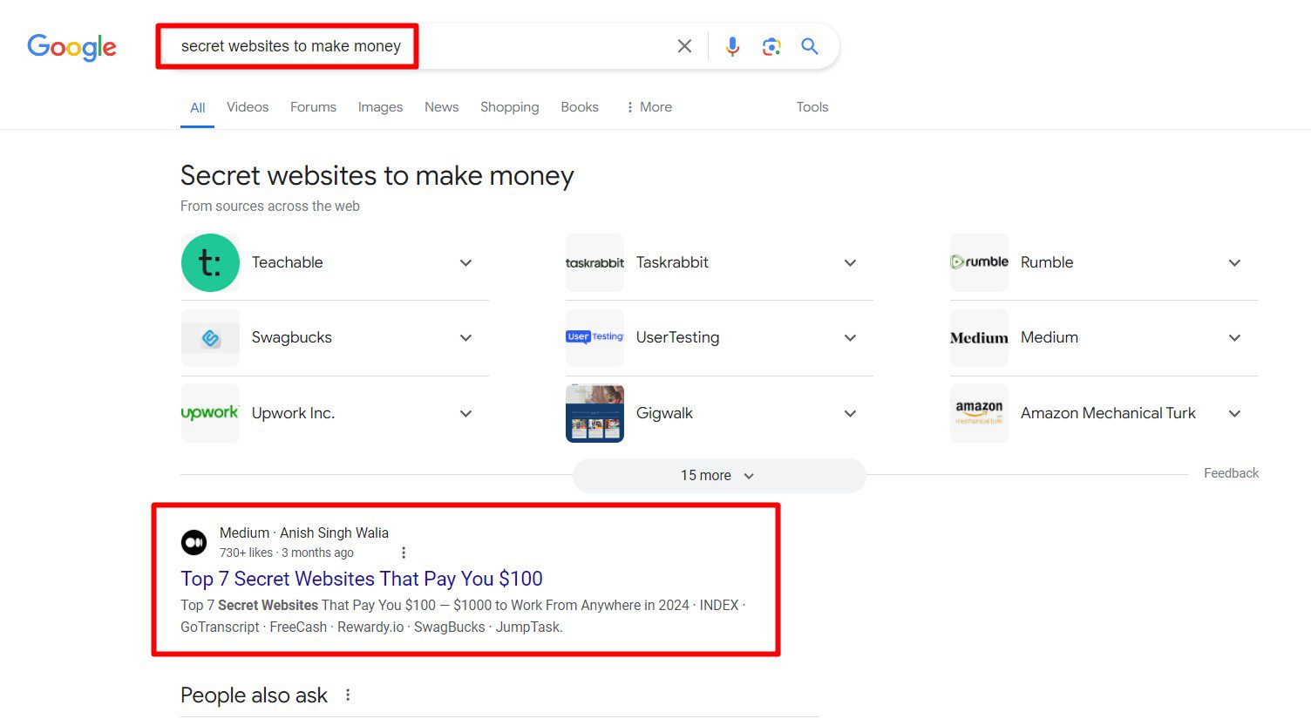Image resolution: width=1311 pixels, height=719 pixels.
Task: Open three-dot menu beside People also ask
Action: click(348, 695)
